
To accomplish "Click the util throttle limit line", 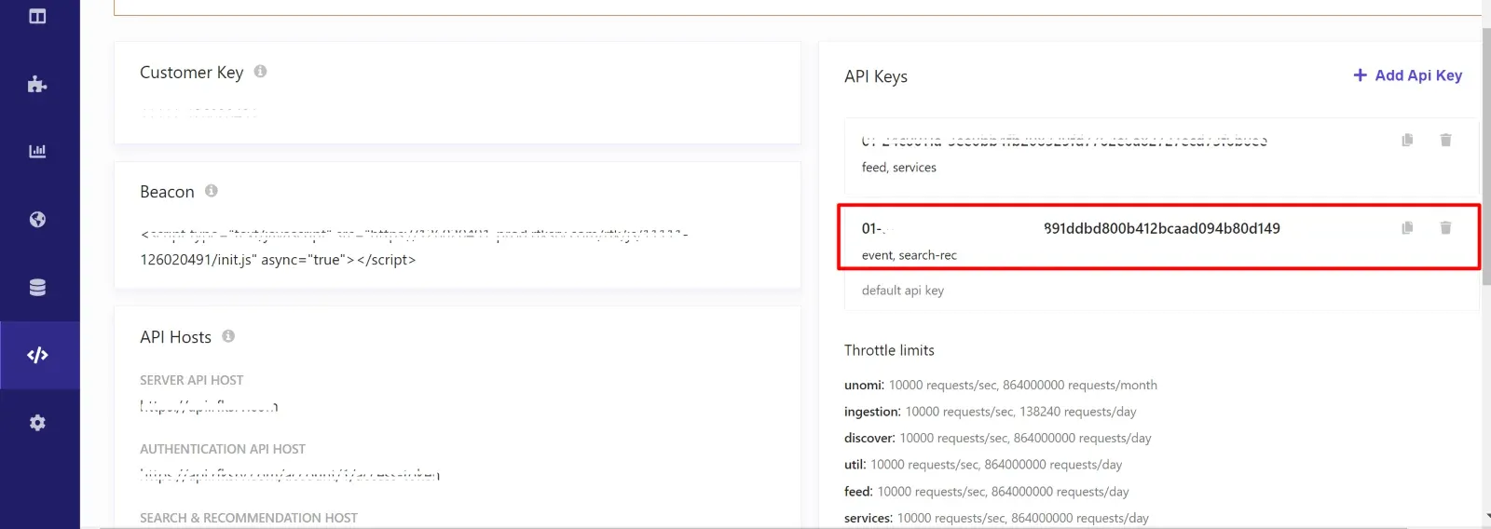I will pos(983,465).
